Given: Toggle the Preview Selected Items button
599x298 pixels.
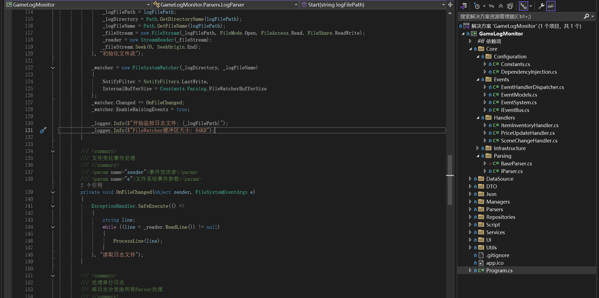Looking at the screenshot, I should [551, 6].
